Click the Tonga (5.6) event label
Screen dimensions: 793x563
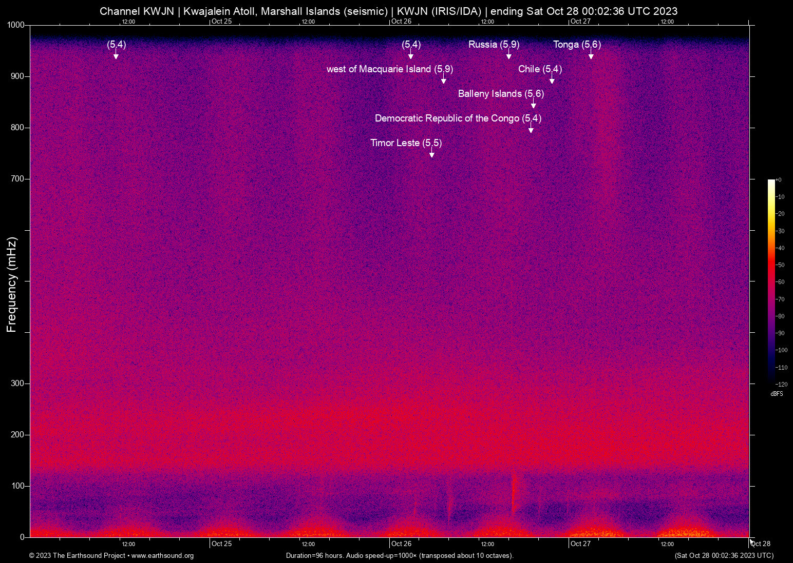(x=577, y=45)
